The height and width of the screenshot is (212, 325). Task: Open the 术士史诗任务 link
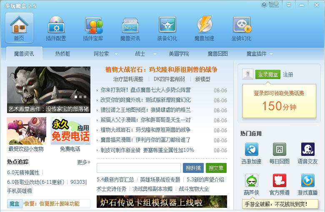coord(112,189)
